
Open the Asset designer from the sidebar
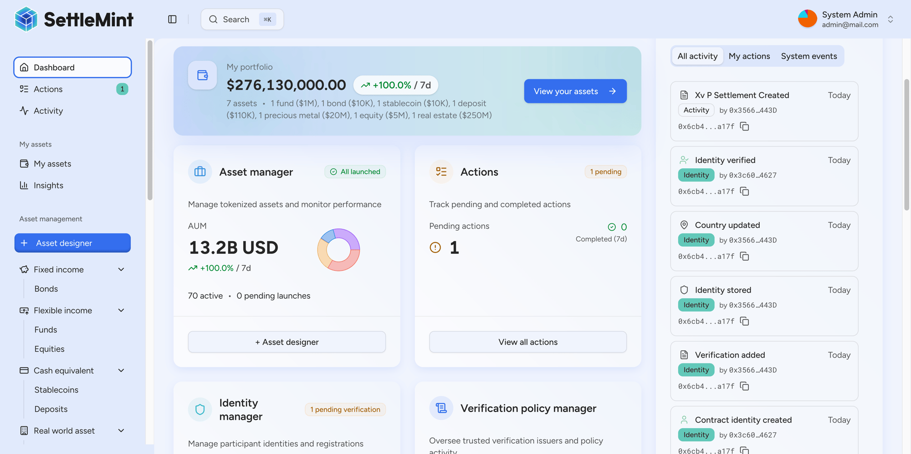pyautogui.click(x=72, y=243)
